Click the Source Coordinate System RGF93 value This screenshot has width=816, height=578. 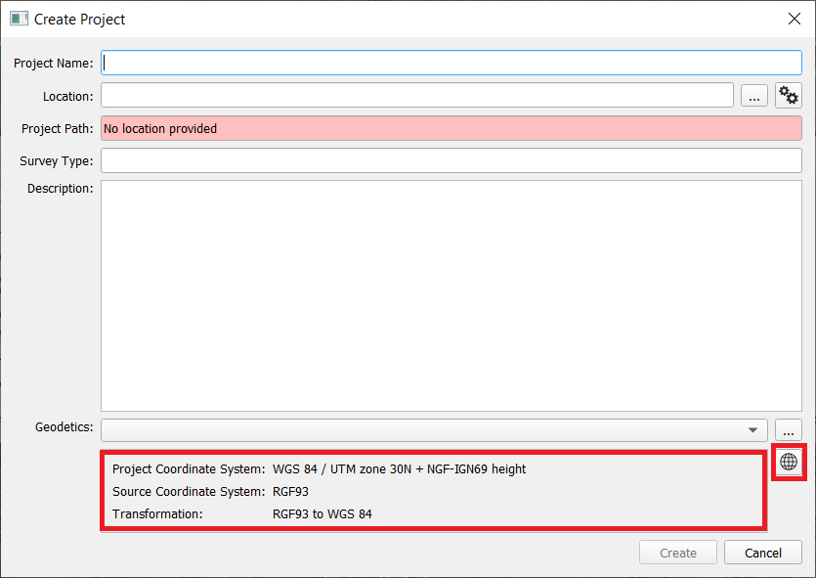[x=290, y=492]
